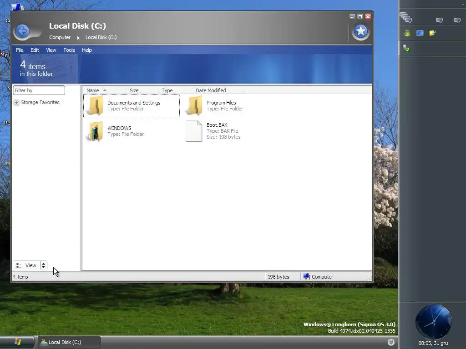Image resolution: width=466 pixels, height=349 pixels.
Task: Open the View stepper arrows
Action: click(43, 265)
